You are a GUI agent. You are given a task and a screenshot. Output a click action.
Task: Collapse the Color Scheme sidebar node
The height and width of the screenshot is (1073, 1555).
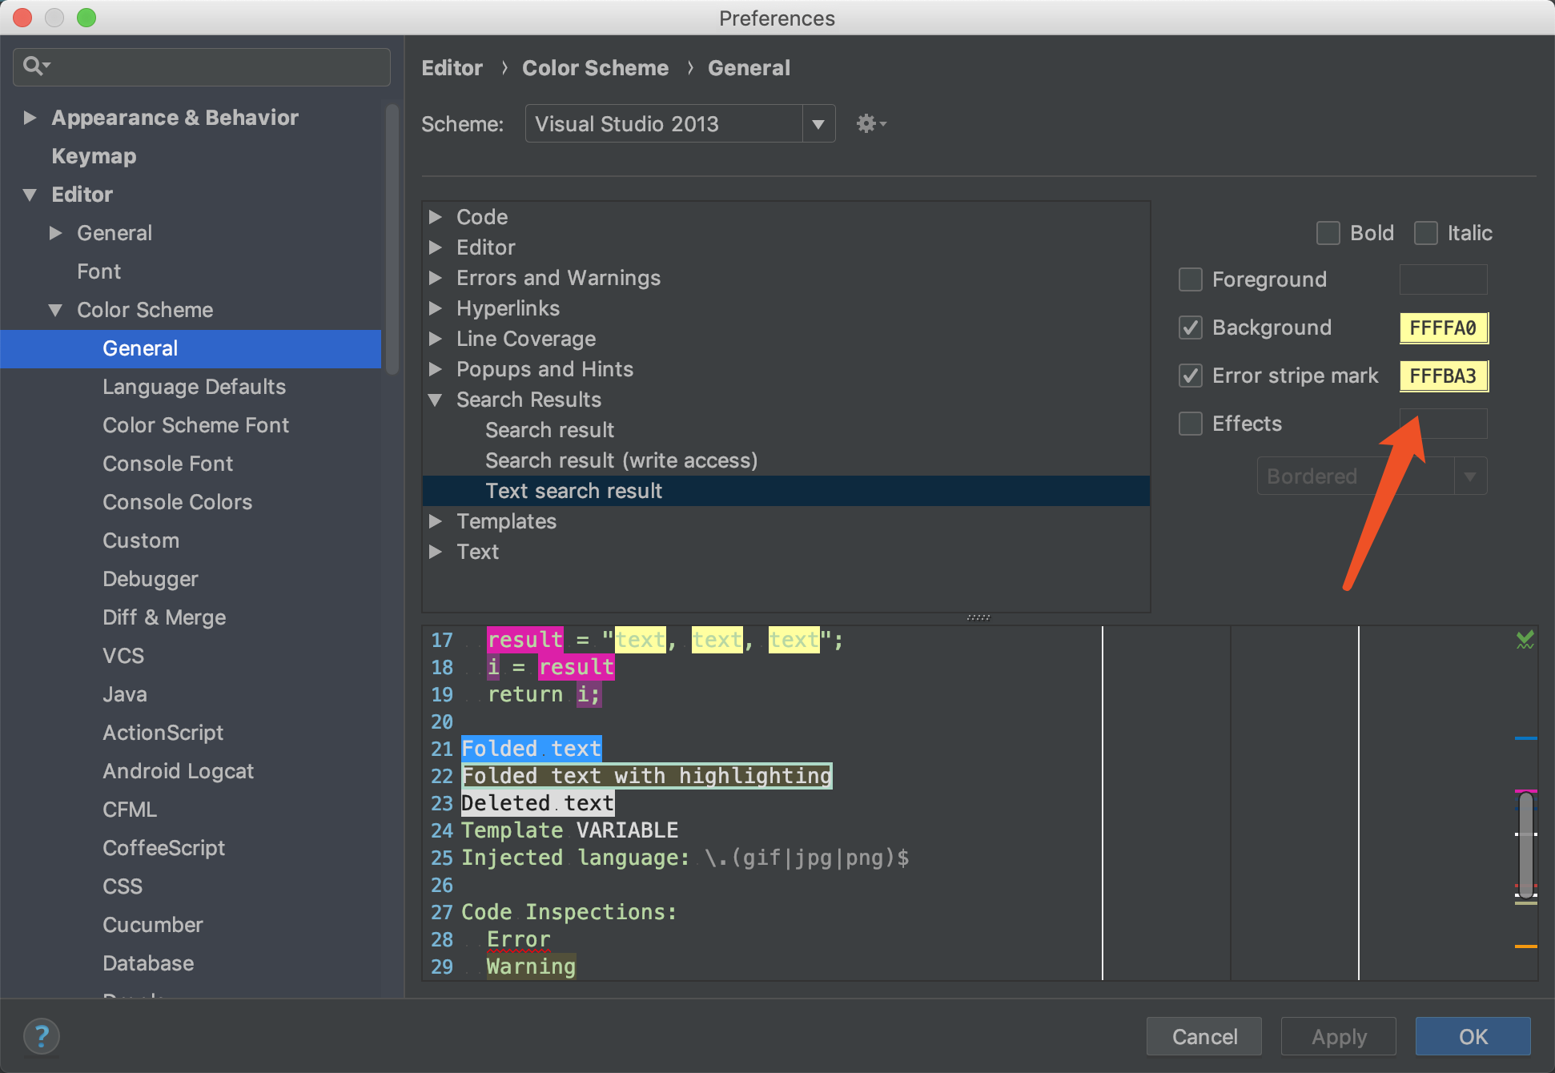coord(55,310)
